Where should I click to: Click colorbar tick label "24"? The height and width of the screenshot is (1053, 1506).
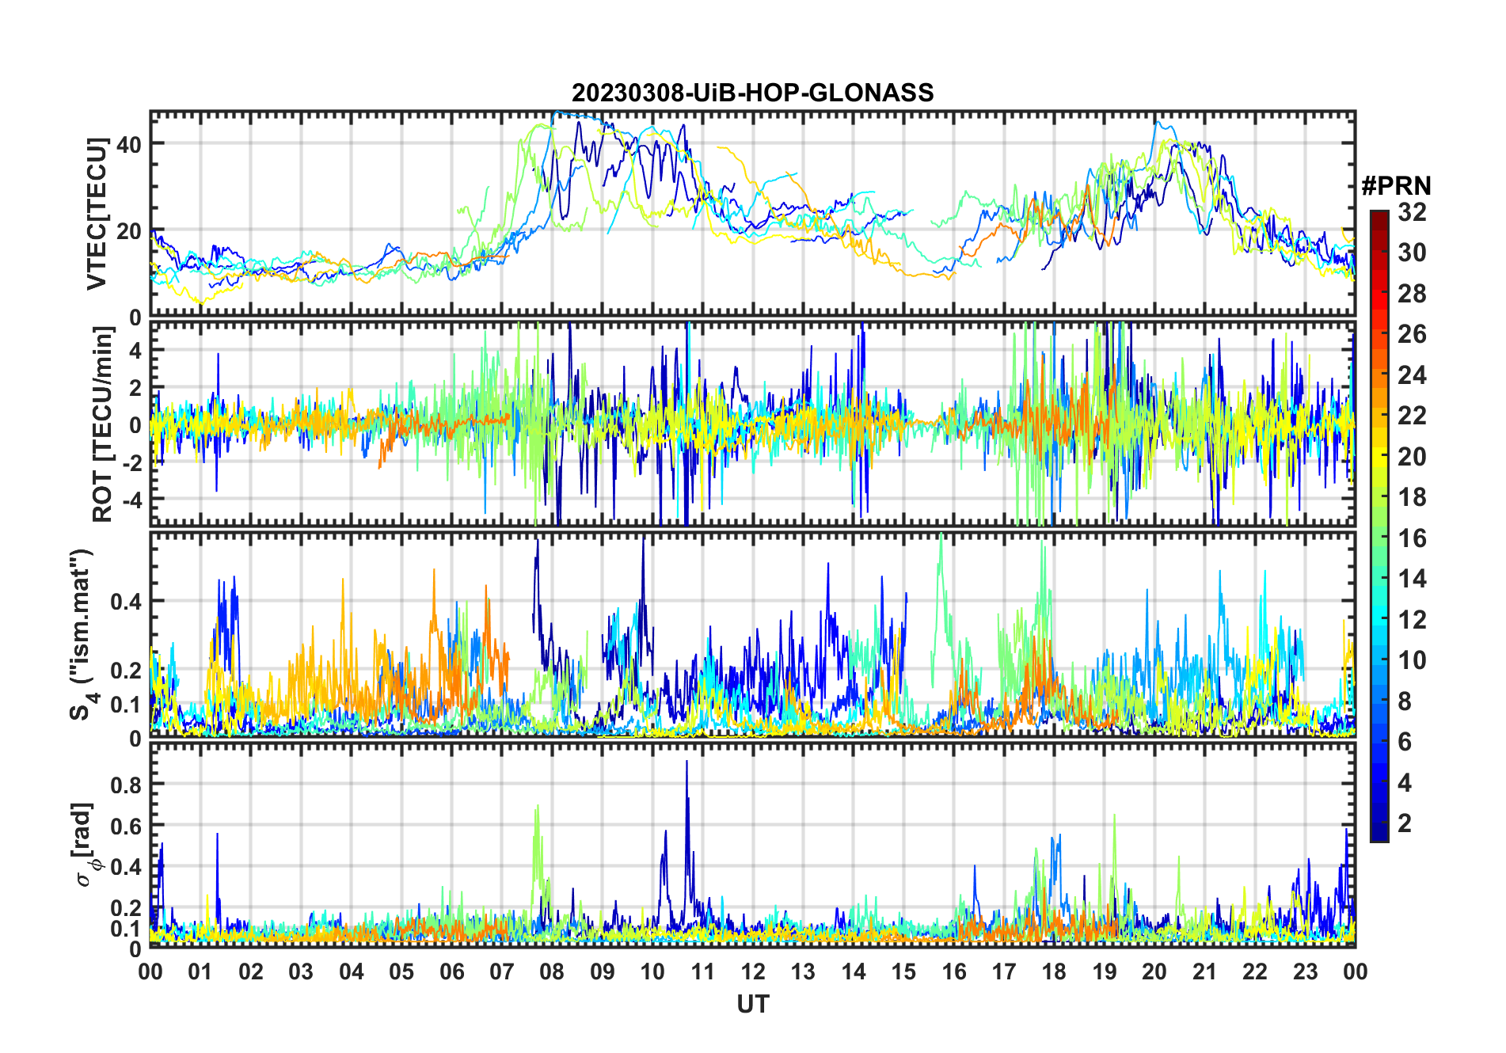1412,375
